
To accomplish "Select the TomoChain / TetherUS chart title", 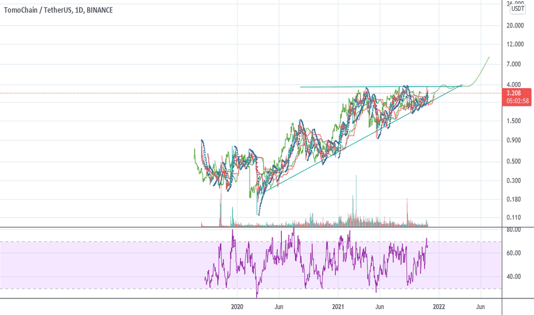I will (58, 10).
